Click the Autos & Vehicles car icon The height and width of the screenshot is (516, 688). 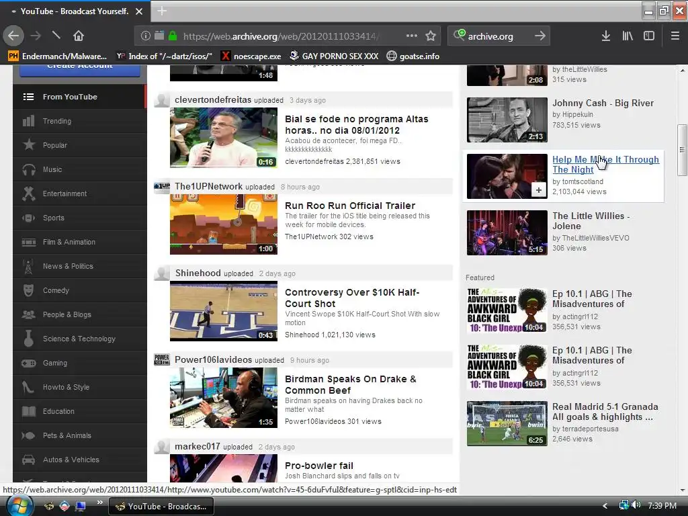click(x=28, y=460)
